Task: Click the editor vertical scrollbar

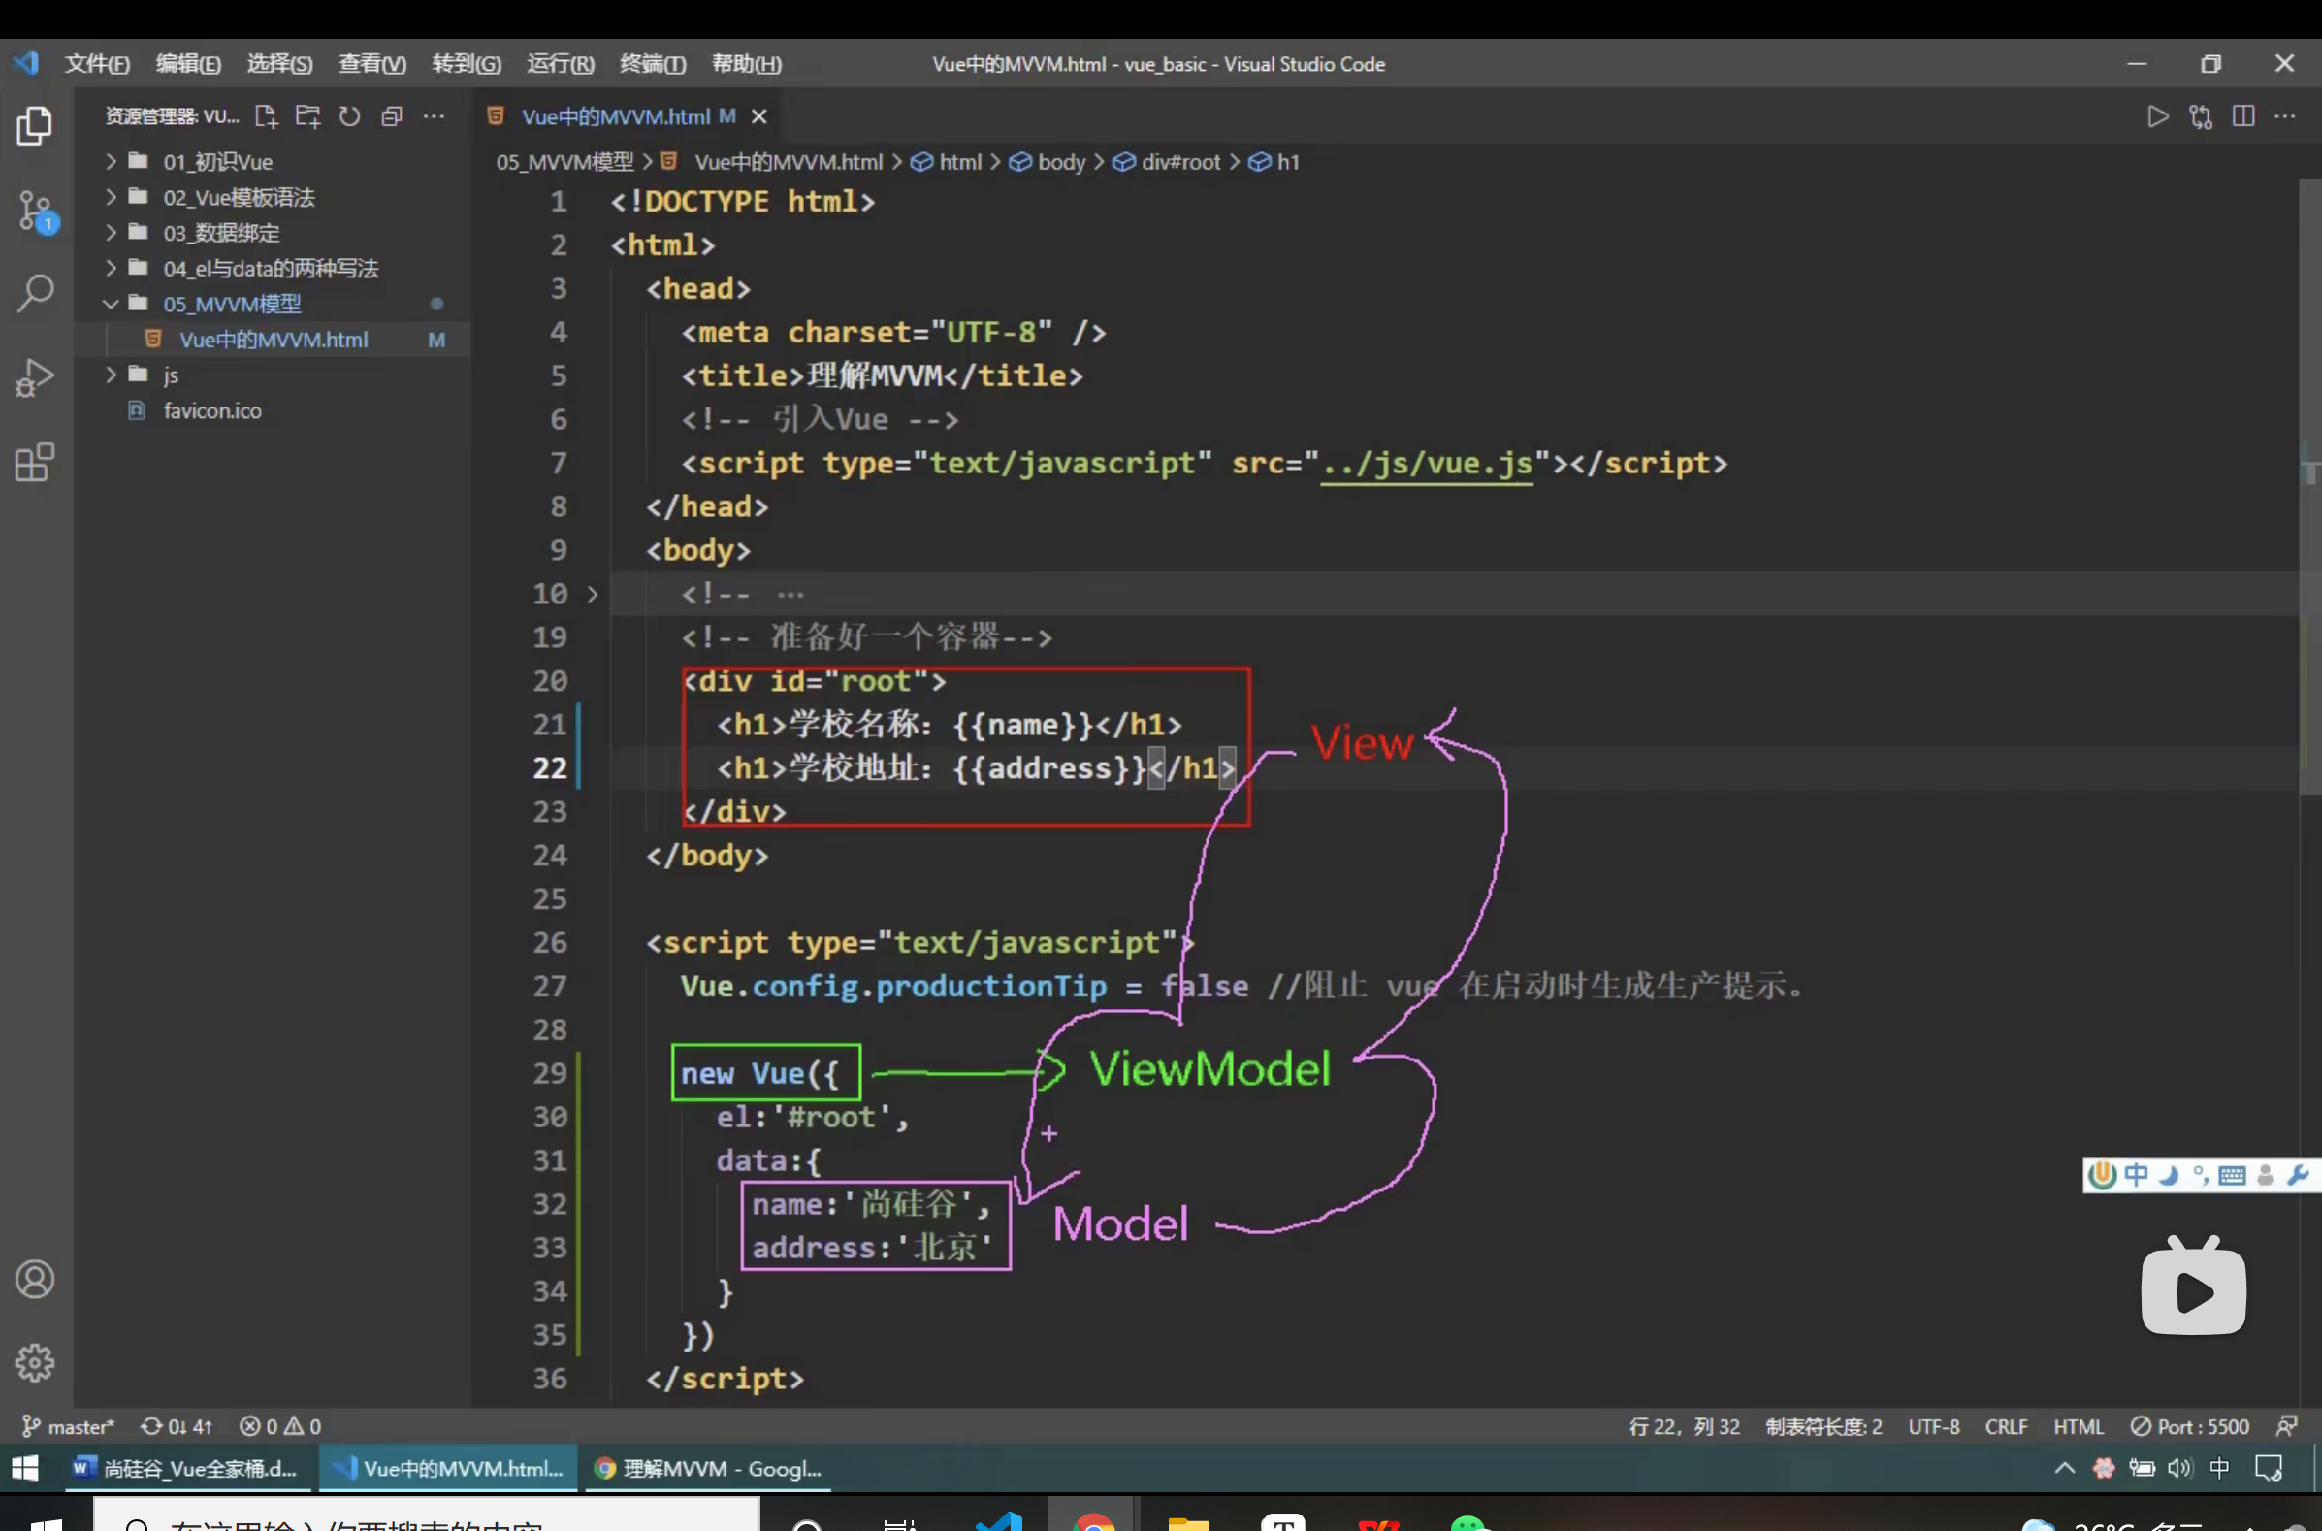Action: click(2309, 488)
